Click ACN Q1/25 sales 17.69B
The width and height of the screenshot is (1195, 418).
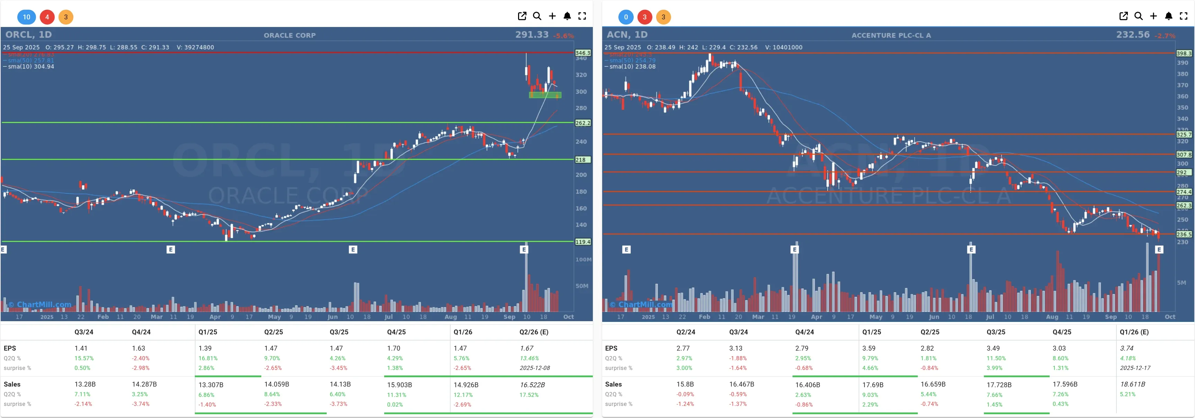coord(872,384)
